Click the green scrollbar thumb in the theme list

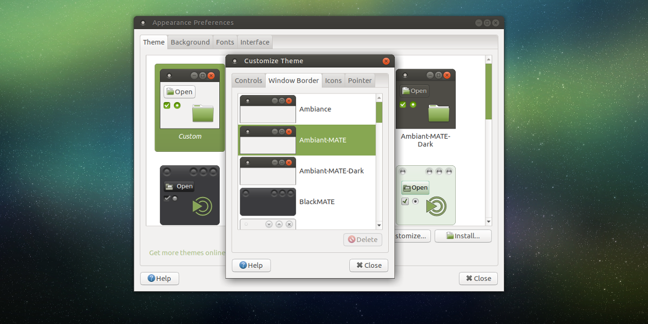489,91
